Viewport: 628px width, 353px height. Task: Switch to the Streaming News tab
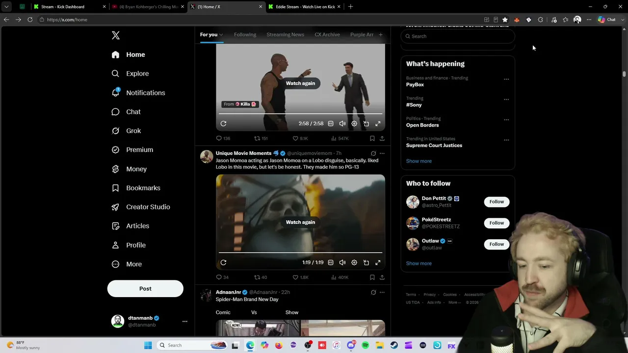[x=285, y=35]
